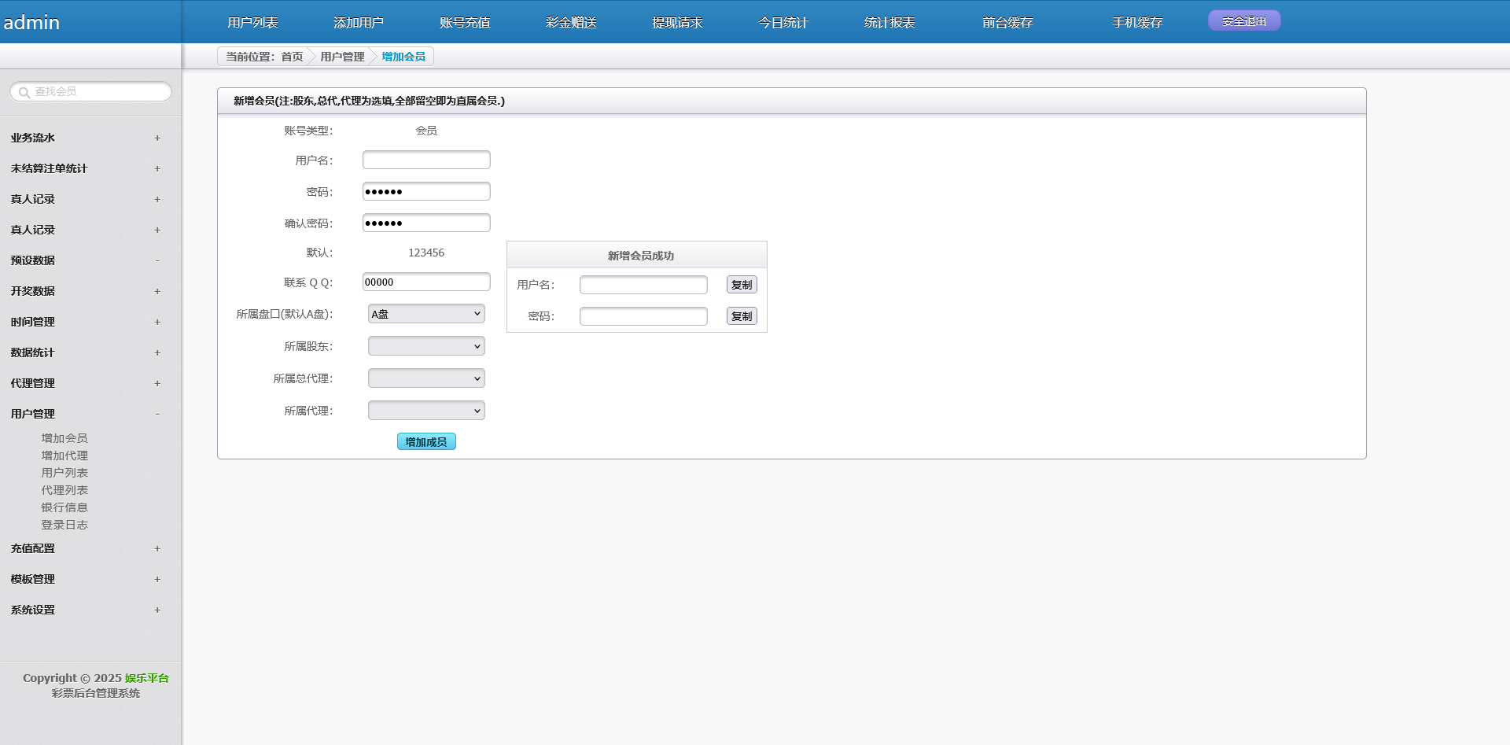Expand 数据统计 plus icon
The width and height of the screenshot is (1510, 745).
tap(157, 353)
